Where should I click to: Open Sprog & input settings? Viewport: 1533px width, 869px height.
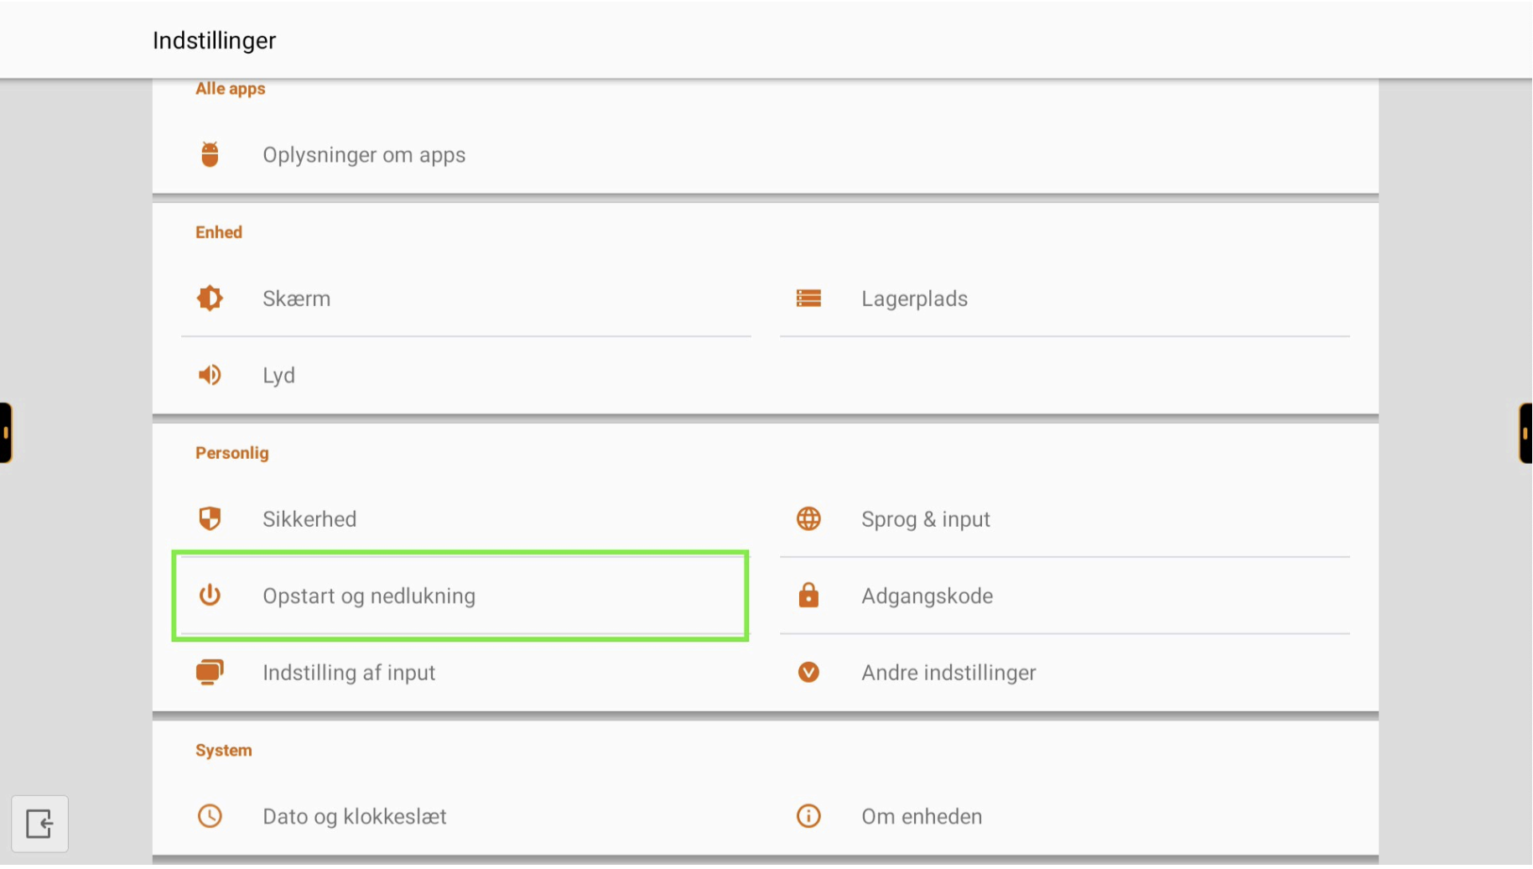(x=1064, y=519)
